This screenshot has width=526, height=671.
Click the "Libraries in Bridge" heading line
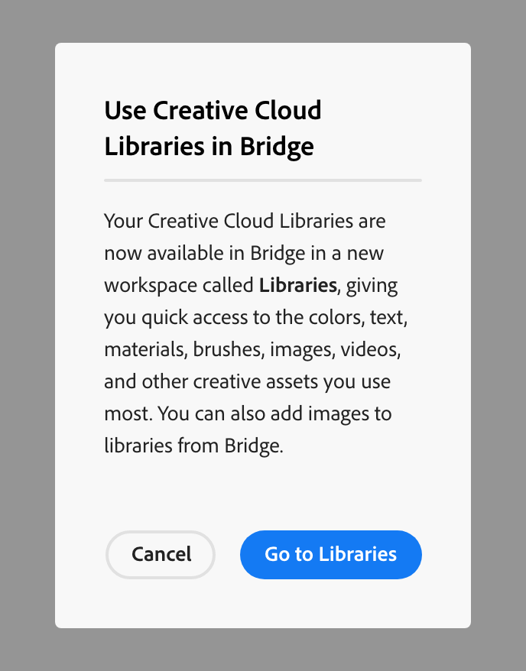pos(209,146)
